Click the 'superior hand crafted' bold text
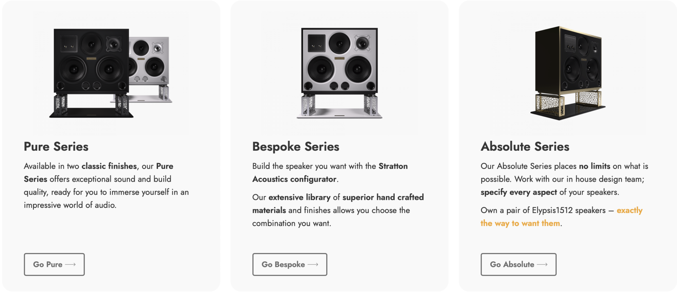Screen dimensions: 677x292 pyautogui.click(x=383, y=197)
